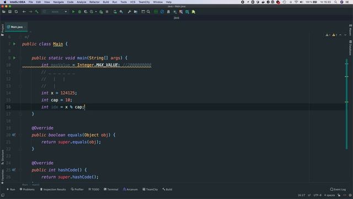This screenshot has height=199, width=353.
Task: Open the TODO tool window
Action: 94,190
